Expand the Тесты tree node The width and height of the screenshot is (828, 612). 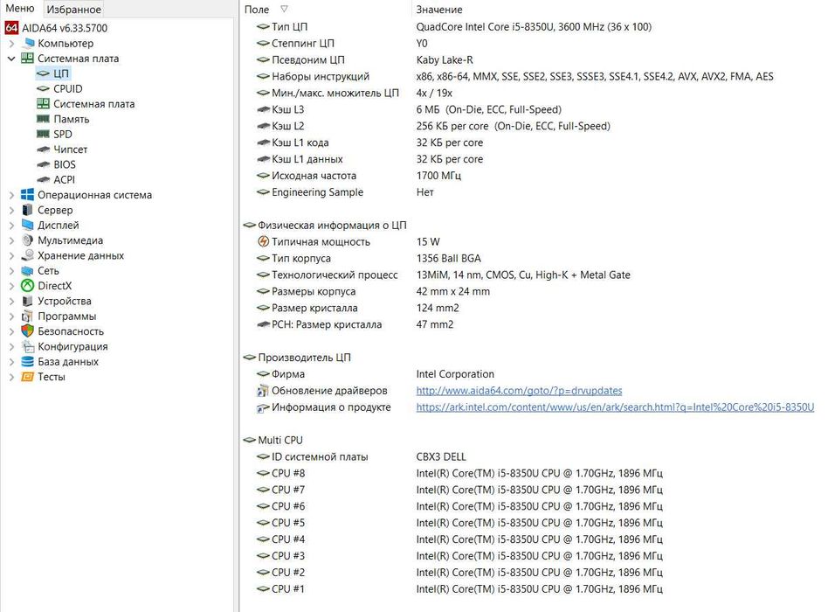click(x=11, y=377)
